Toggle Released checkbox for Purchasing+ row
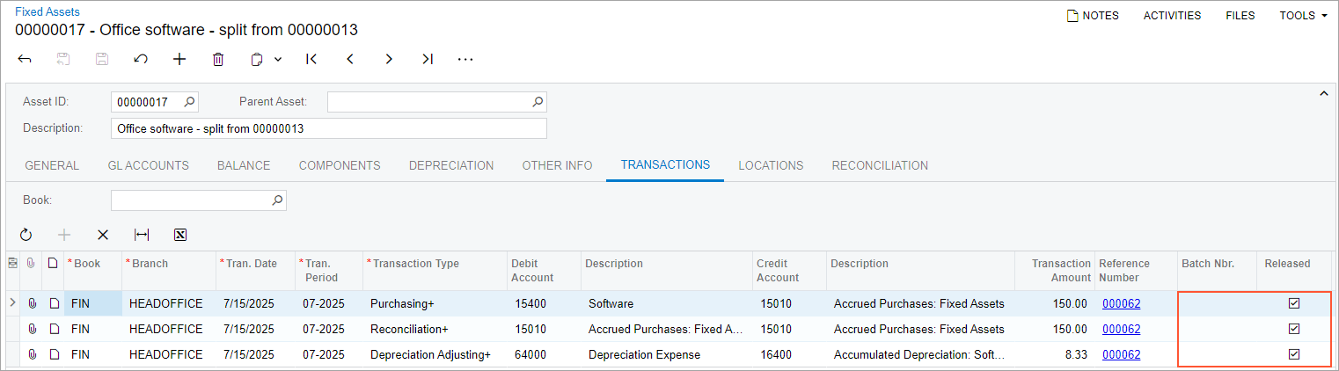Image resolution: width=1339 pixels, height=371 pixels. pos(1293,303)
